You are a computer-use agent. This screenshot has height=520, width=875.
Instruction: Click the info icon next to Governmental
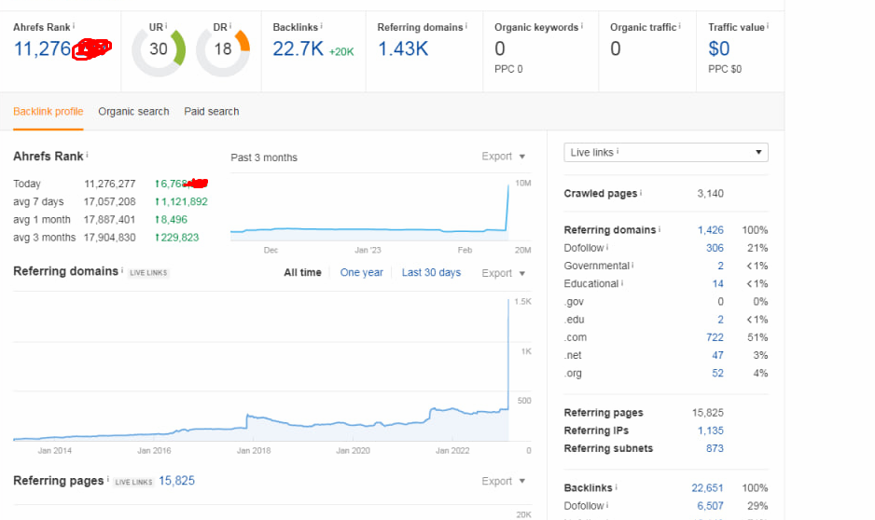pyautogui.click(x=632, y=264)
